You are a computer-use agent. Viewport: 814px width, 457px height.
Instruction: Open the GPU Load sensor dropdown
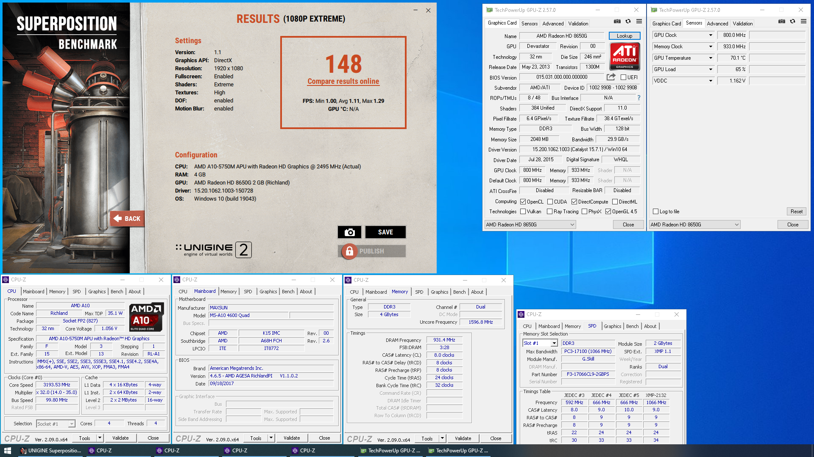click(711, 69)
